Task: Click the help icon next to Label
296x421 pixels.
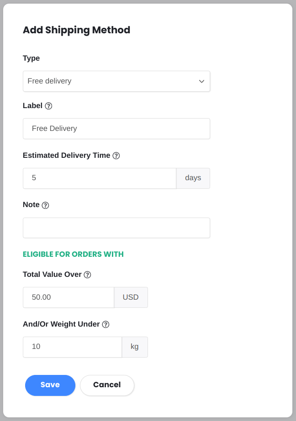Action: (48, 106)
